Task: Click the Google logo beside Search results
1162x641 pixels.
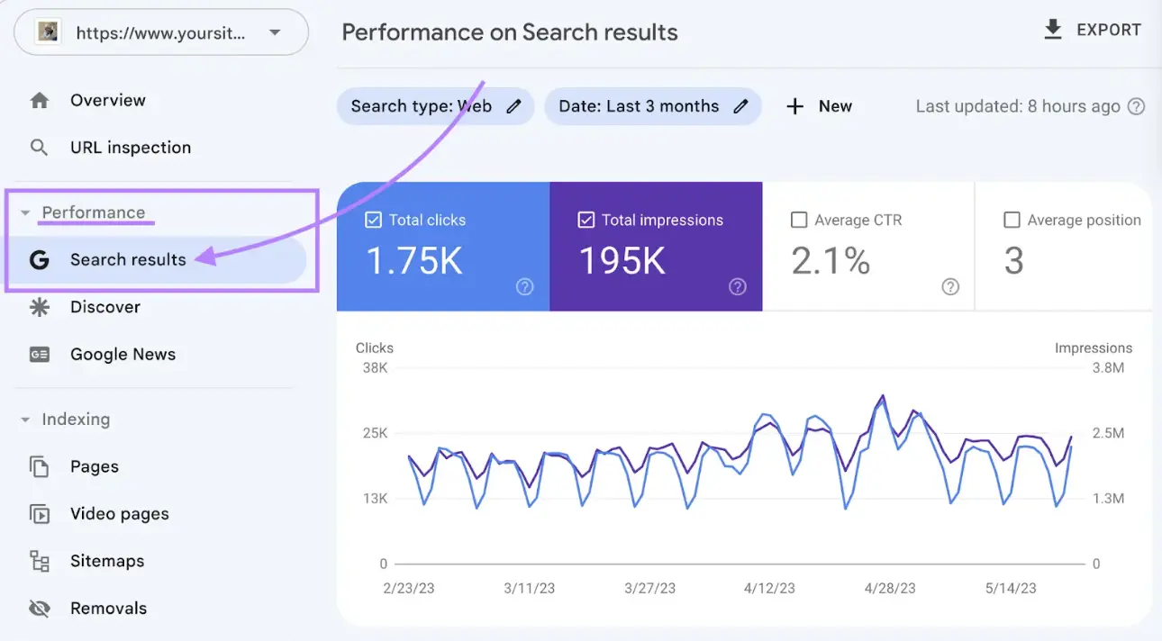Action: click(x=40, y=259)
